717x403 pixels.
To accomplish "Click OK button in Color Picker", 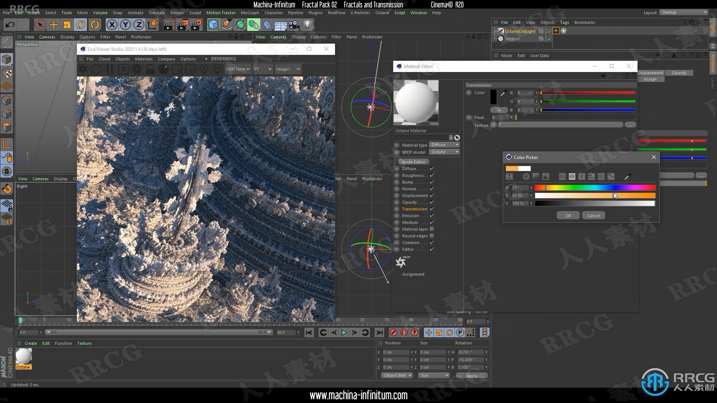I will pyautogui.click(x=568, y=215).
